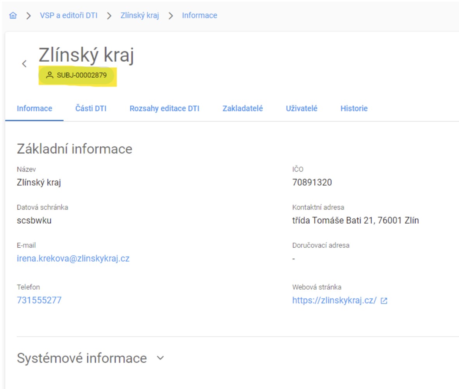Image resolution: width=459 pixels, height=389 pixels.
Task: Select the Informace tab
Action: [35, 109]
